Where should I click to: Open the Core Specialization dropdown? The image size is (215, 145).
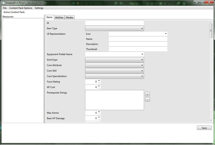pos(114,76)
